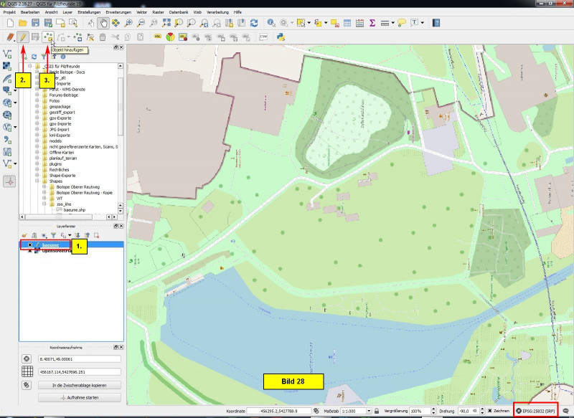The height and width of the screenshot is (418, 574).
Task: Open the attribute table
Action: 347,23
